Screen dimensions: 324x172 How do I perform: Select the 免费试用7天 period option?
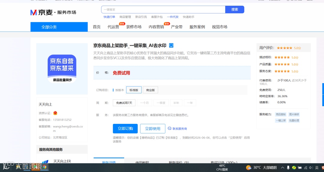[x=124, y=103]
